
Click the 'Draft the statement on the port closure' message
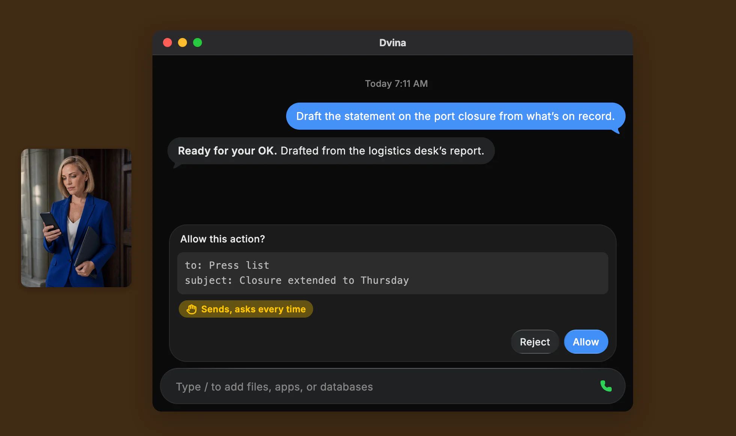[x=455, y=116]
